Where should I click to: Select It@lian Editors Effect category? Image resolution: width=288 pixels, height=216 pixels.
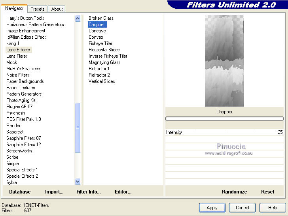(x=26, y=37)
